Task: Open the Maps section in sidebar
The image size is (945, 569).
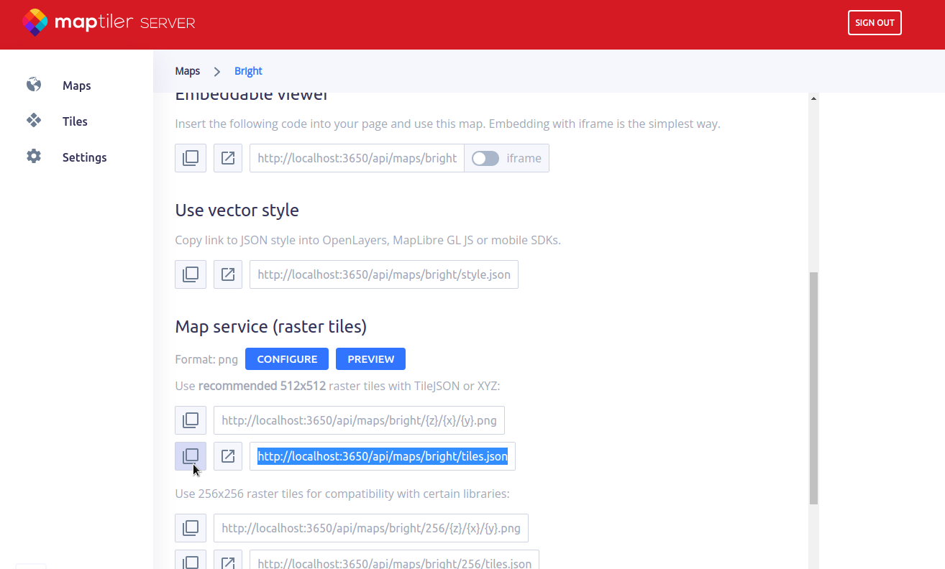Action: 76,85
